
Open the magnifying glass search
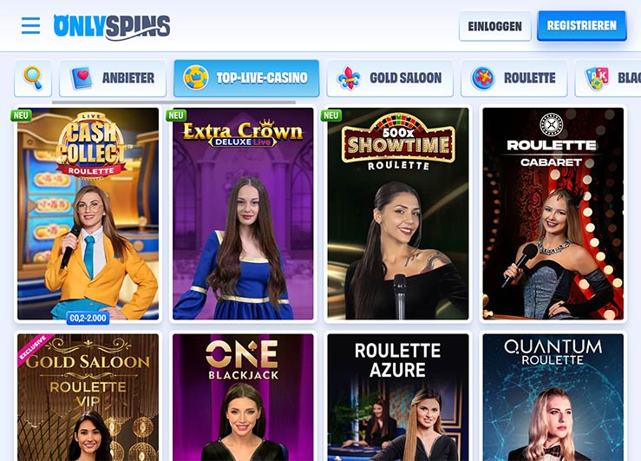33,78
